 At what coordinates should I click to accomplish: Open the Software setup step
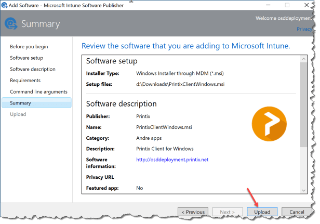[26, 58]
